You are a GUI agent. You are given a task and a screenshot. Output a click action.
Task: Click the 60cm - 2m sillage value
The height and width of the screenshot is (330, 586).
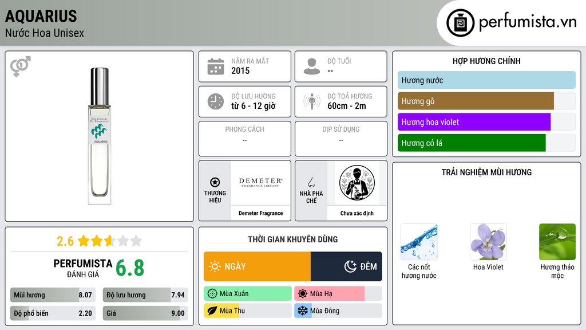(347, 106)
